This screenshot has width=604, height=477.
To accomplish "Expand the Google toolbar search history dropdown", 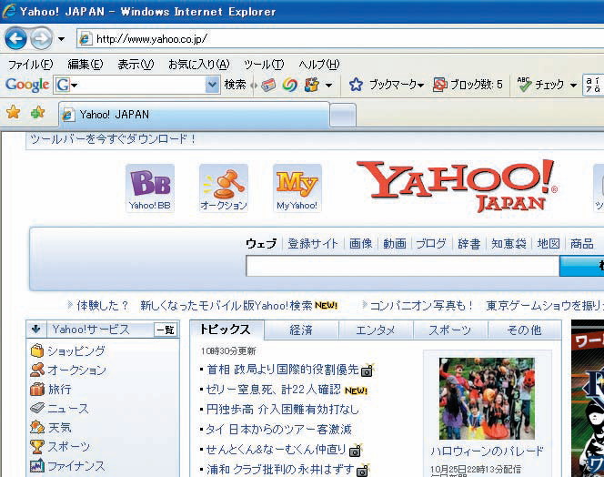I will click(x=212, y=85).
